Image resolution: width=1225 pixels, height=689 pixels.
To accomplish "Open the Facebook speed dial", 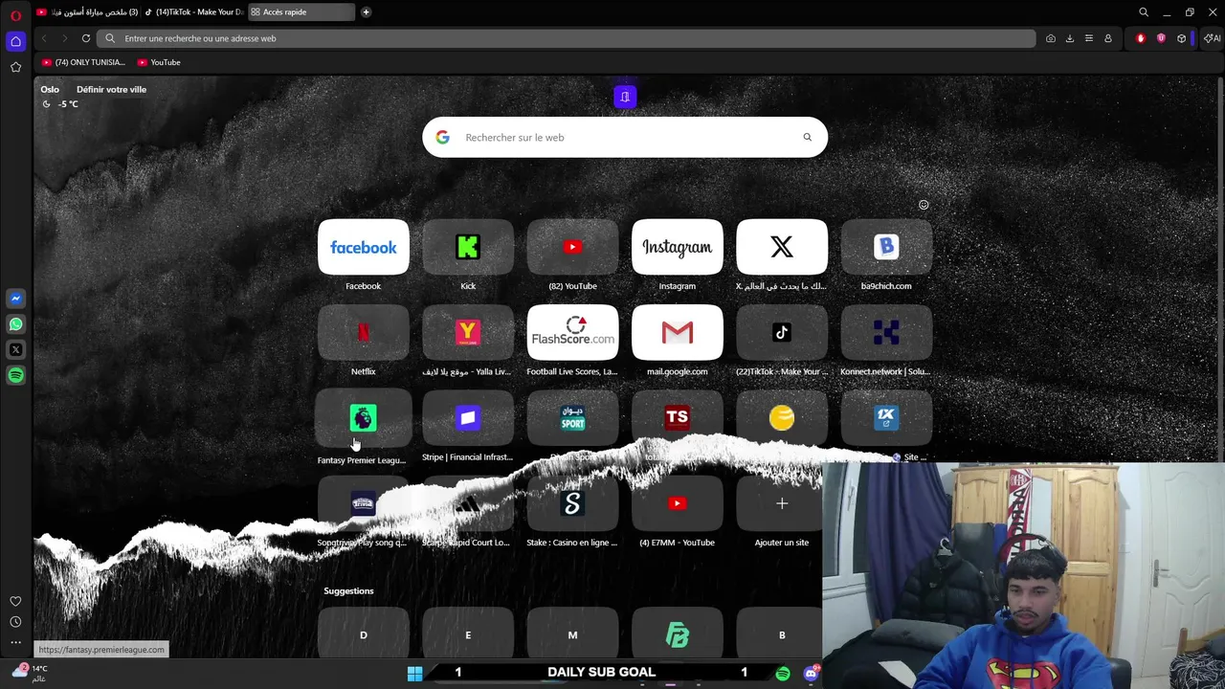I will coord(364,247).
